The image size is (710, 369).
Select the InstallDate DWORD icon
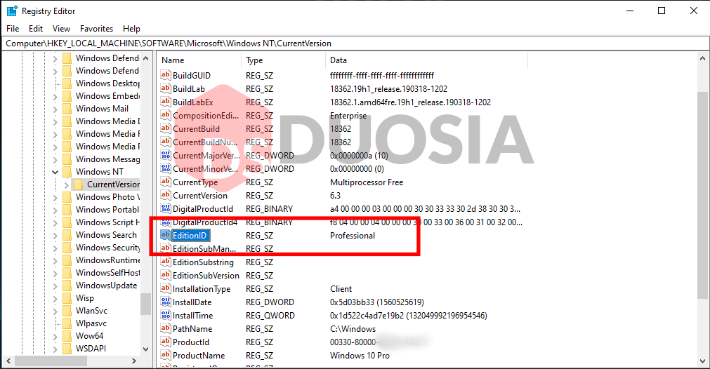tap(165, 302)
